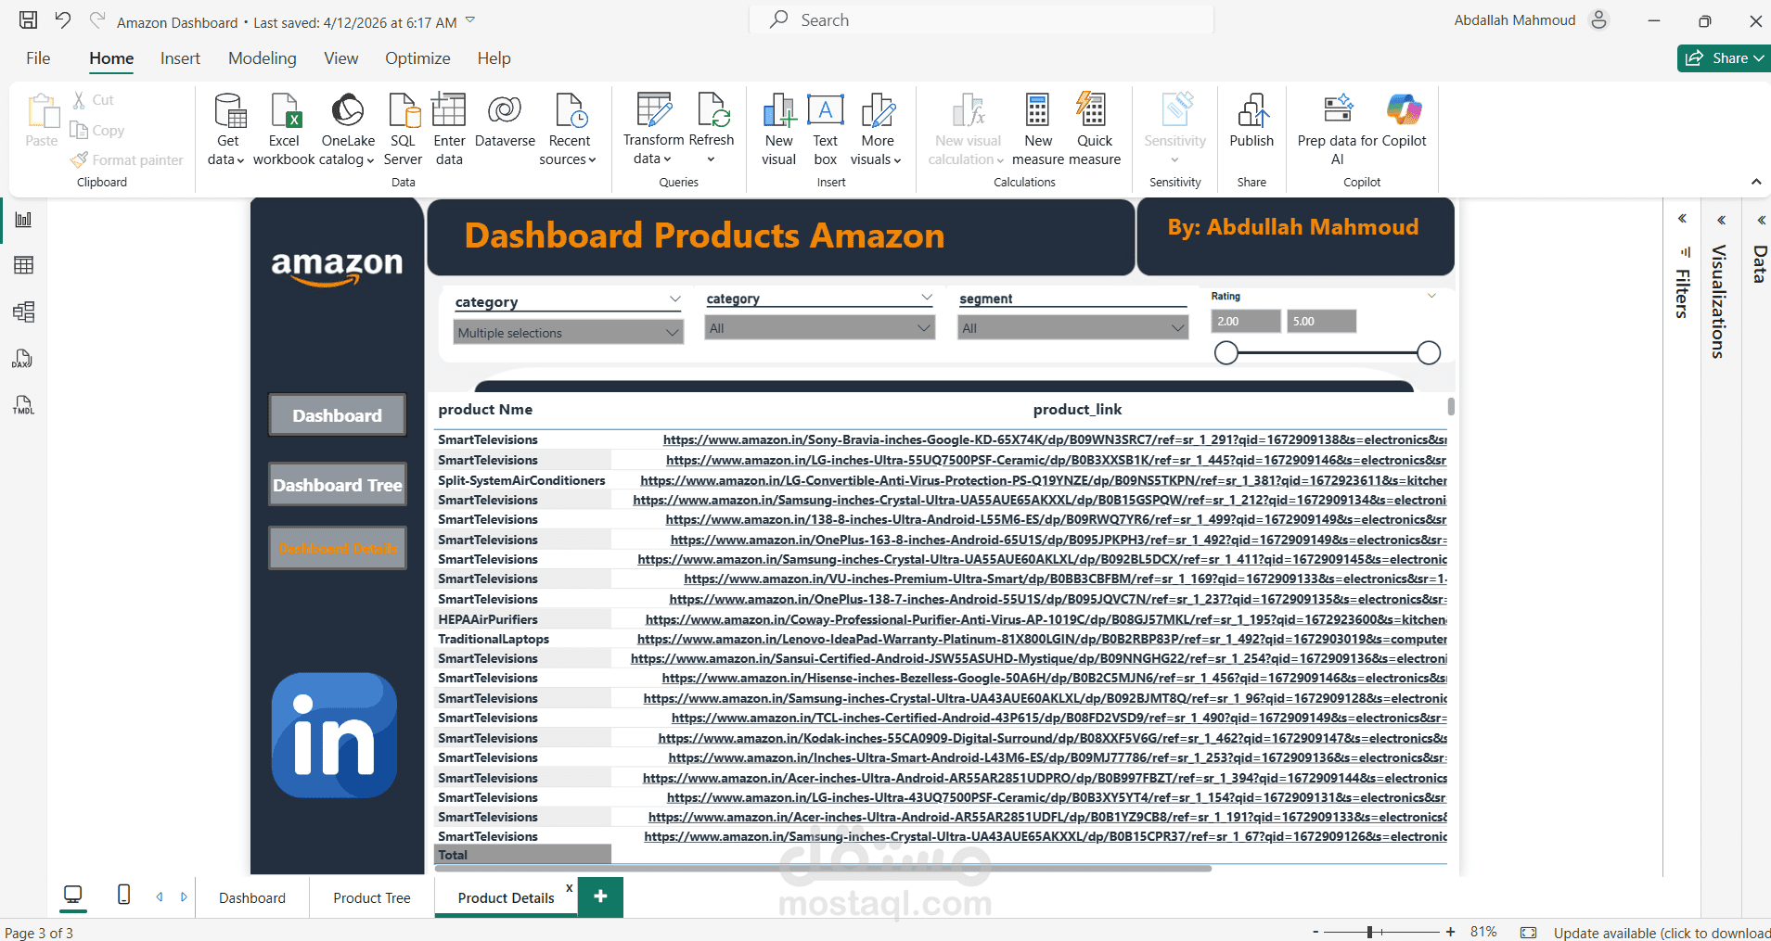This screenshot has width=1771, height=941.
Task: Switch to Table view in left sidebar
Action: (x=24, y=266)
